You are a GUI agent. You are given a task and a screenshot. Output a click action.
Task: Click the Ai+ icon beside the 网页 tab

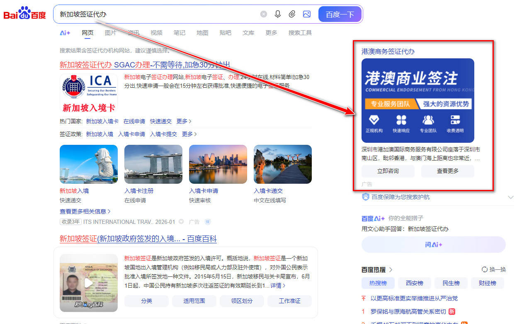[65, 33]
